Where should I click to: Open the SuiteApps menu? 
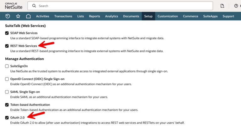click(210, 16)
